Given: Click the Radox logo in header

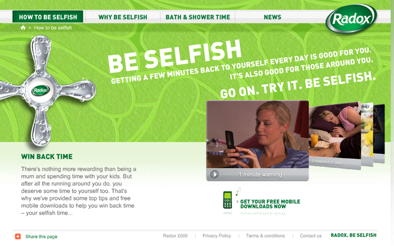Looking at the screenshot, I should (x=351, y=19).
